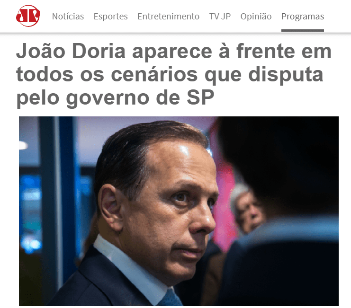
Task: Click the pink blurred panel in photo
Action: pos(224,201)
